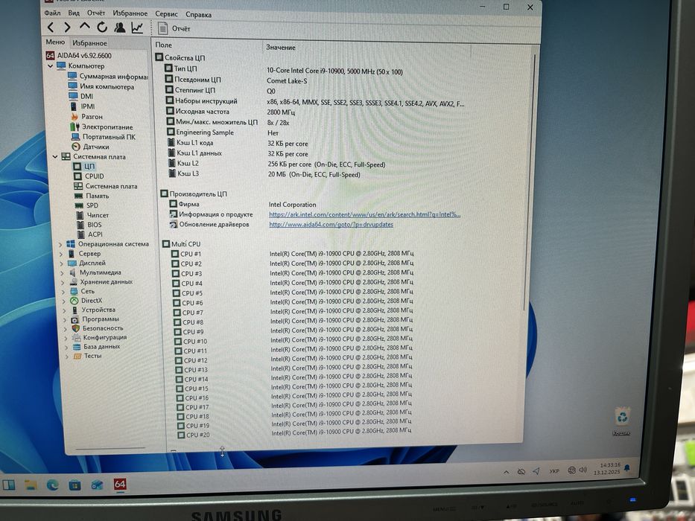Go back with the left arrow toolbar icon
Screen dimensions: 695x521
pyautogui.click(x=51, y=28)
